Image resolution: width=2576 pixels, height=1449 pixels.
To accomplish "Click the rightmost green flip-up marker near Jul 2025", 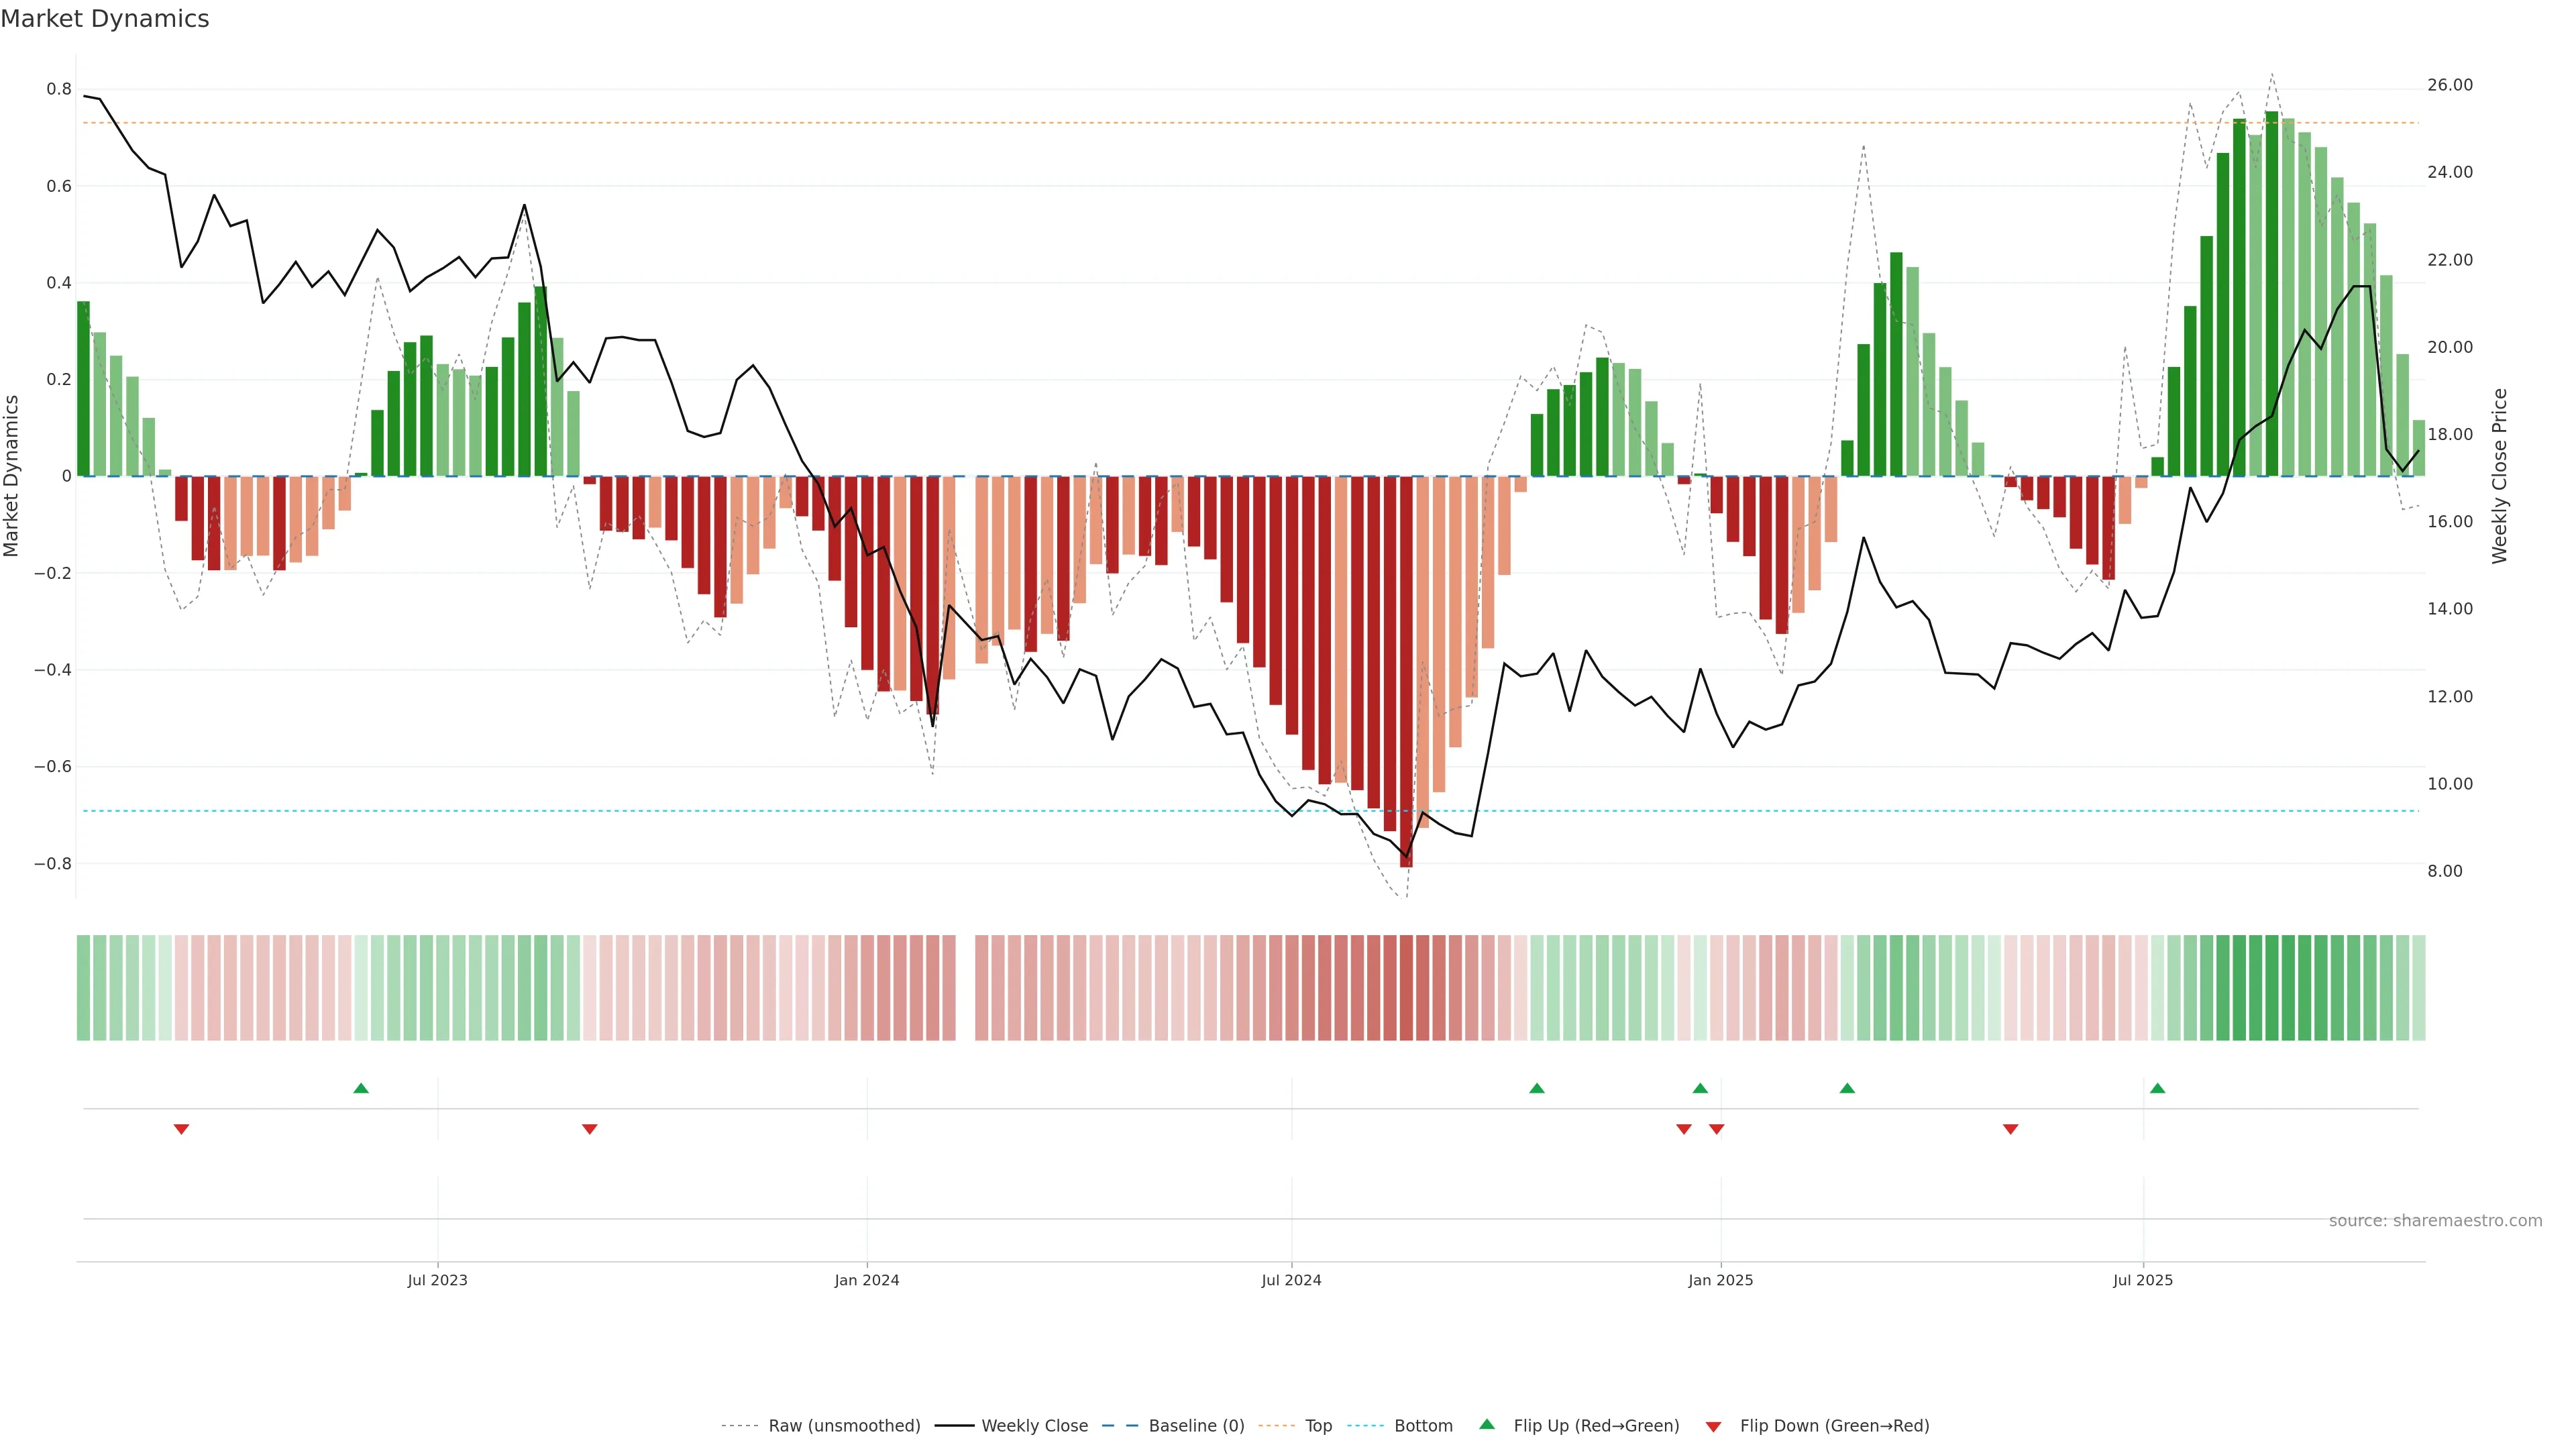I will [x=2157, y=1088].
